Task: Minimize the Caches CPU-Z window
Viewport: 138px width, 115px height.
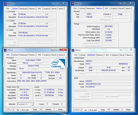Action: click(53, 3)
